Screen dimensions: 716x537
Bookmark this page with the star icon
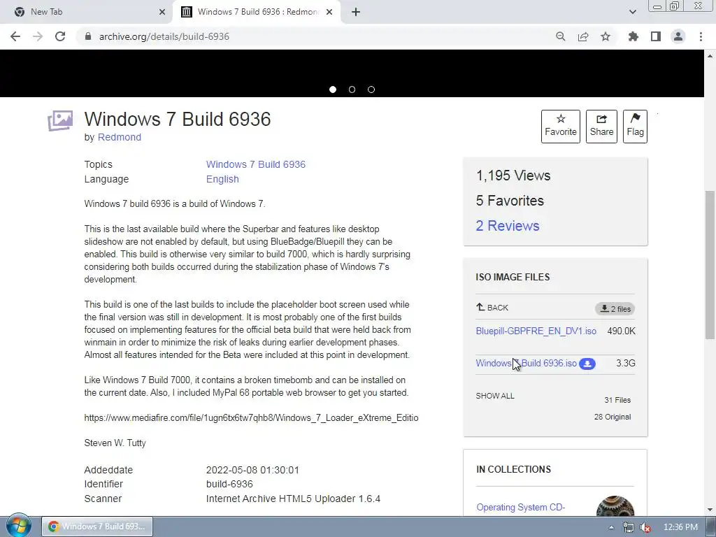tap(606, 36)
